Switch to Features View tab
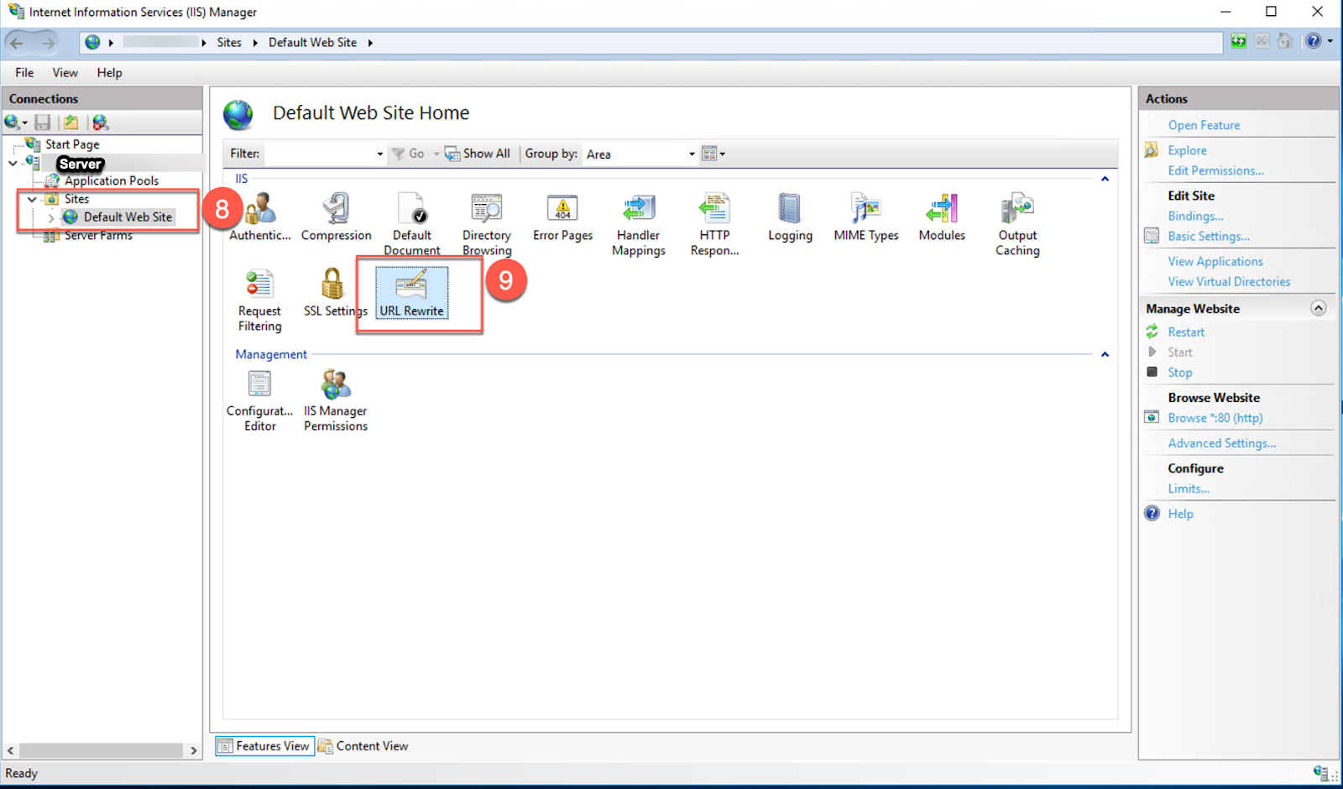 click(x=264, y=745)
